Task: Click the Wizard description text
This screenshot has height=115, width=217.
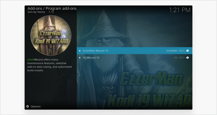Action: 49,65
